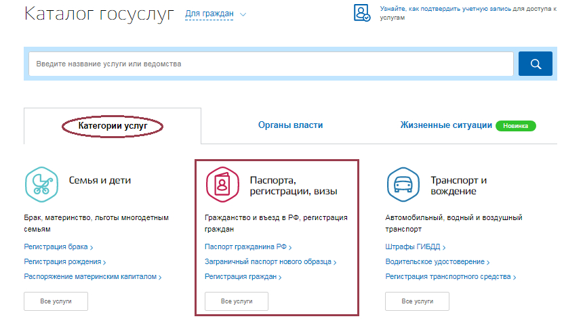The height and width of the screenshot is (323, 583).
Task: Click 'Все услуги' under Транспорт и вождение
Action: pos(417,301)
